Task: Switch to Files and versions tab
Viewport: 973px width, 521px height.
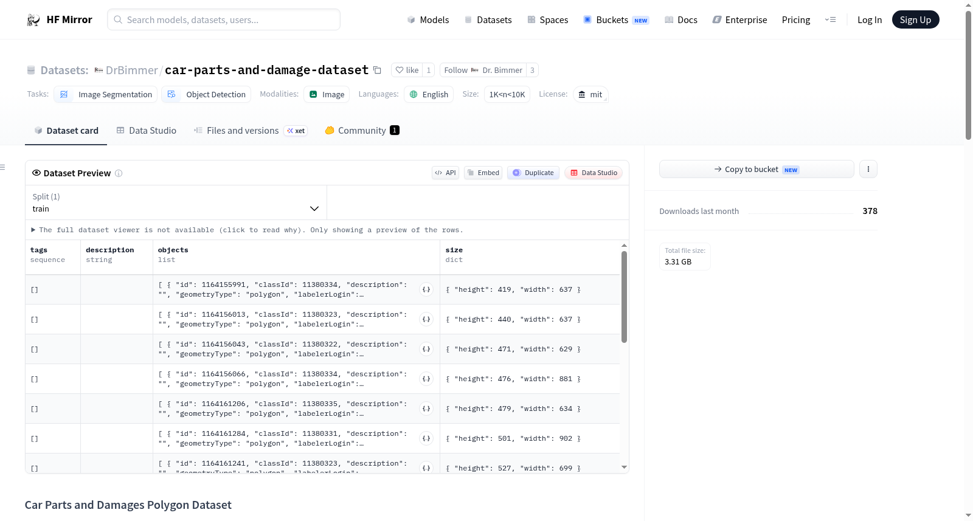Action: click(251, 130)
